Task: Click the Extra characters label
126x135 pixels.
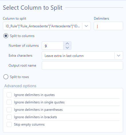Action: point(21,56)
